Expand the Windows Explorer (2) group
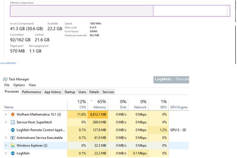This screenshot has height=158, width=237. click(6, 145)
